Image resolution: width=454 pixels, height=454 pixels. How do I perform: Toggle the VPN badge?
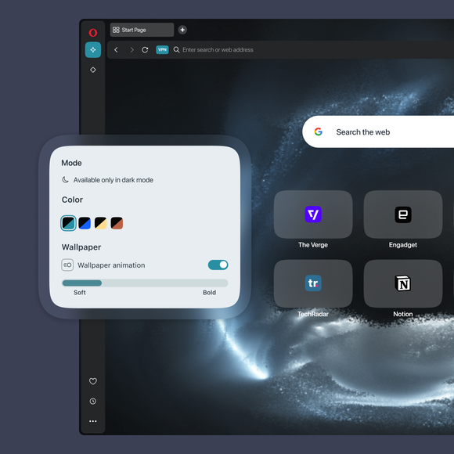click(x=163, y=49)
